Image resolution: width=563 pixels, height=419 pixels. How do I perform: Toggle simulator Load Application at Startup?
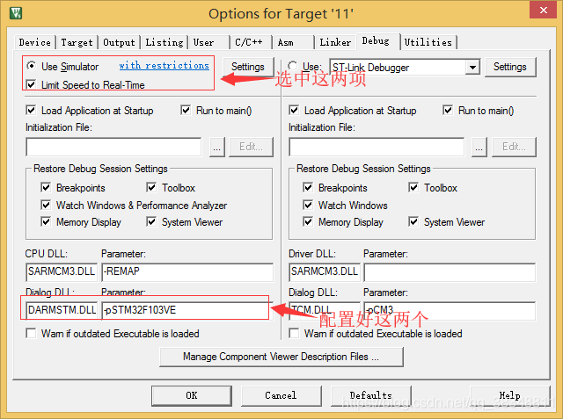32,110
